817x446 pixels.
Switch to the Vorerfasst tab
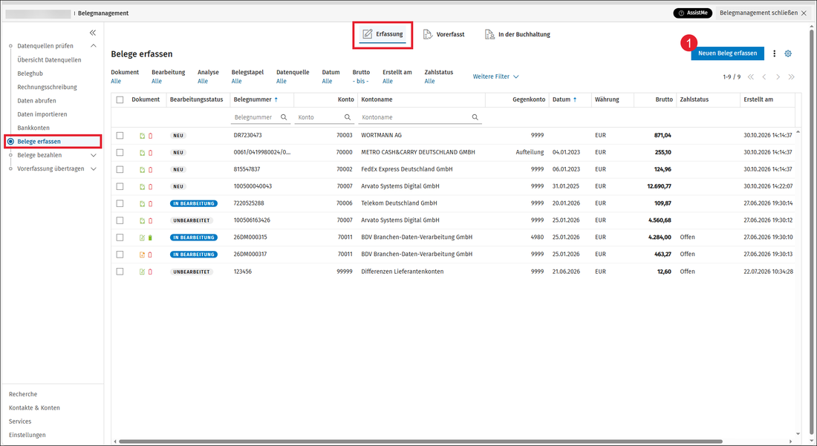443,34
